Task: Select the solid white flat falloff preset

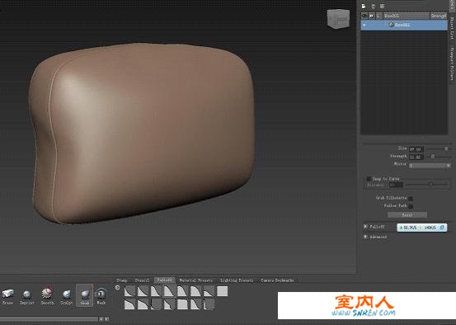Action: 222,291
